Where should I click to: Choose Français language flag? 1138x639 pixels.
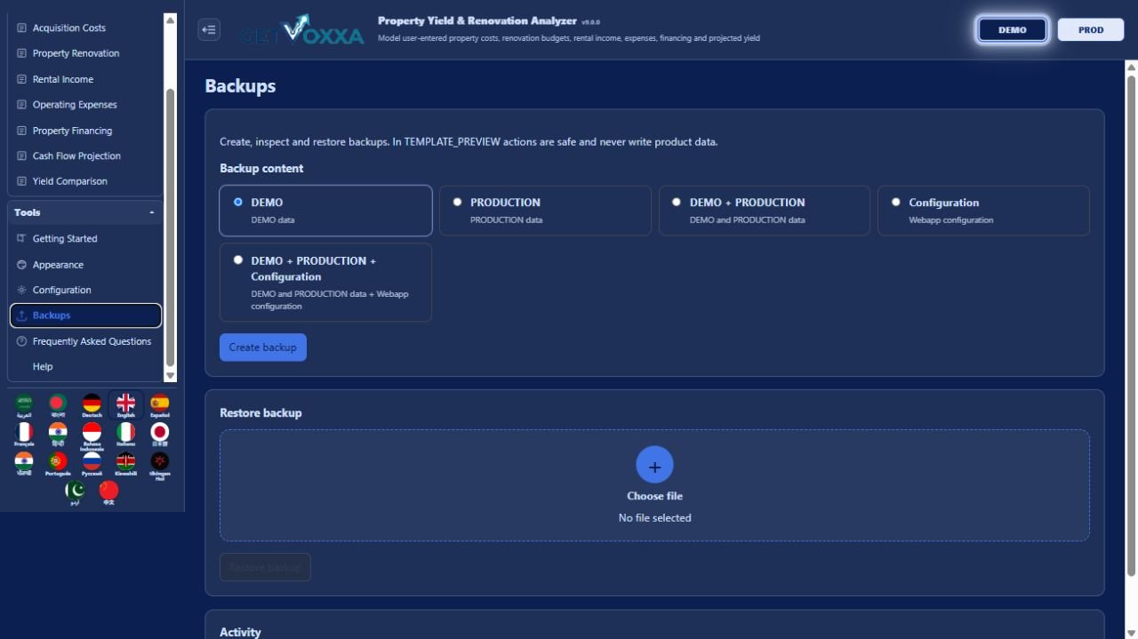[x=24, y=435]
